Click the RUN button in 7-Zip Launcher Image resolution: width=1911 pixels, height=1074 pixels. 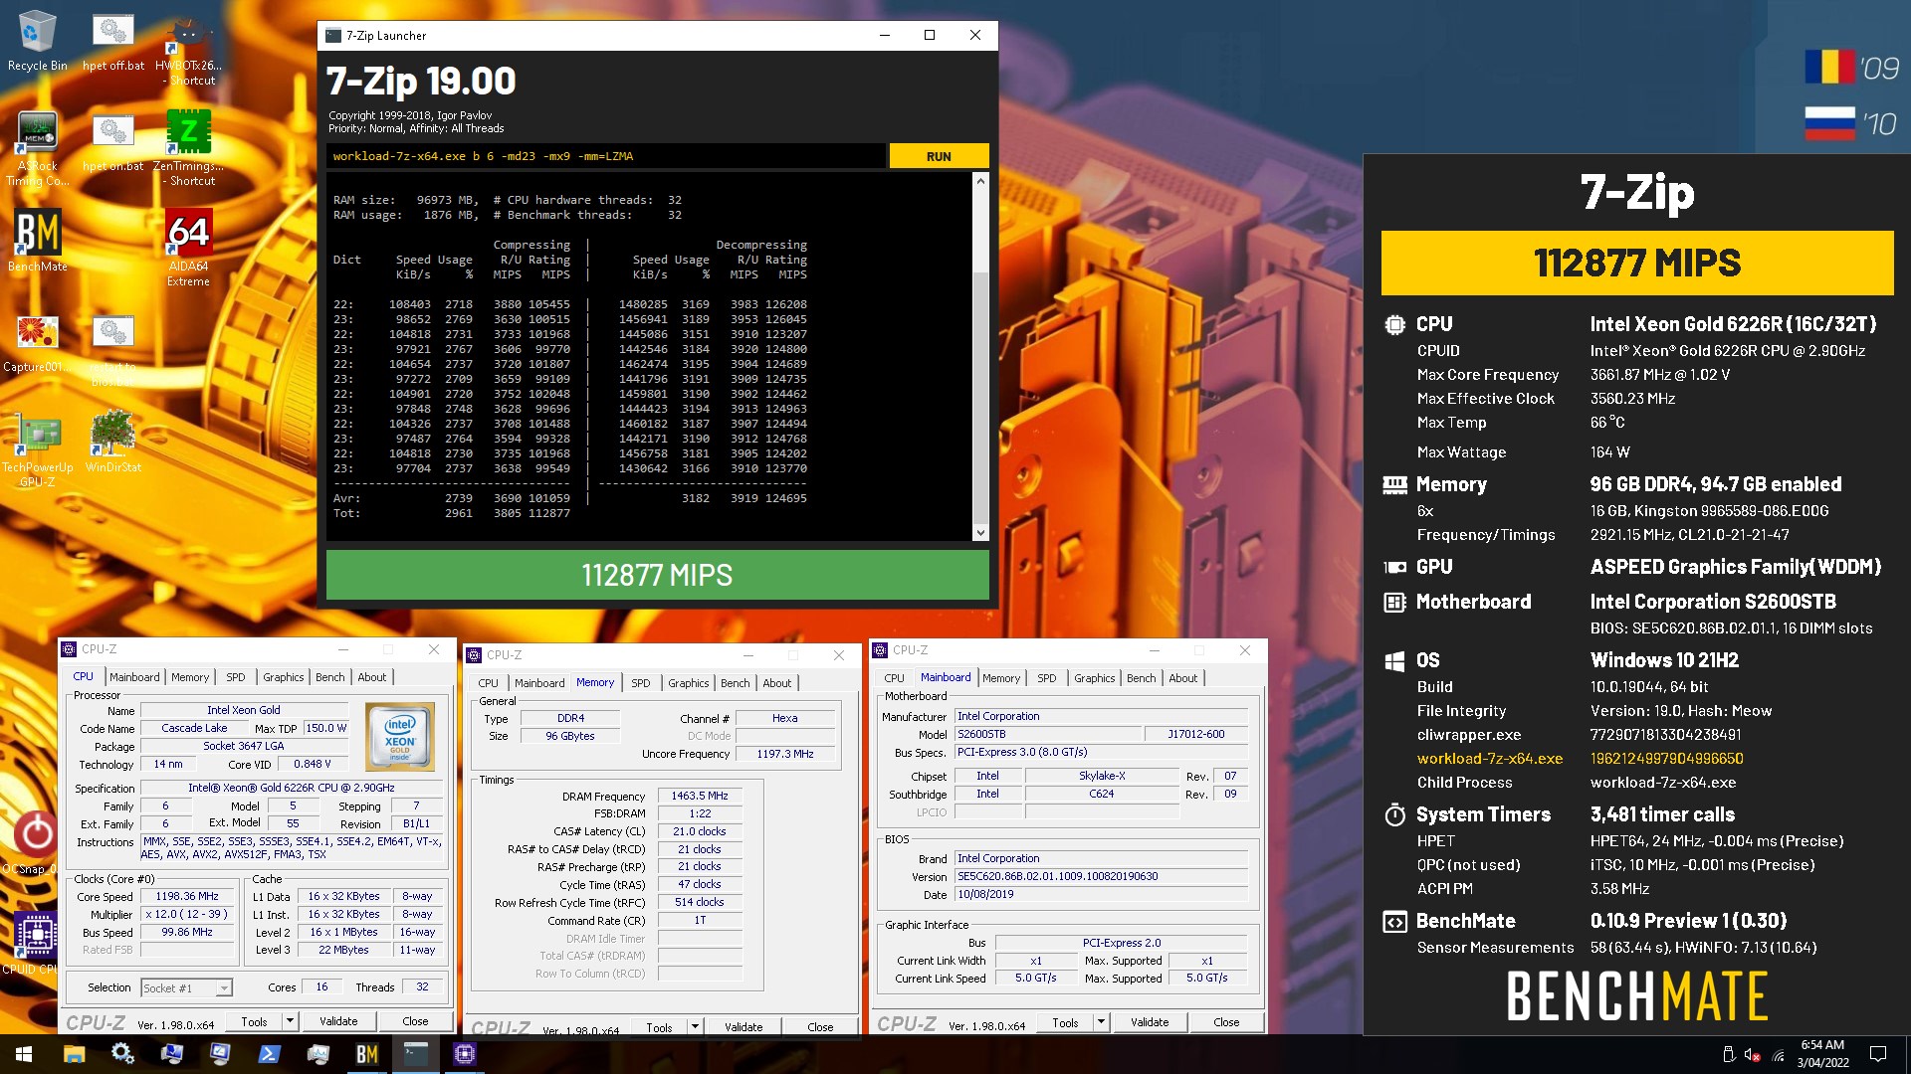click(939, 156)
